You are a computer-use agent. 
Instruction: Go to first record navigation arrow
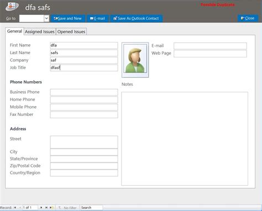coord(15,208)
